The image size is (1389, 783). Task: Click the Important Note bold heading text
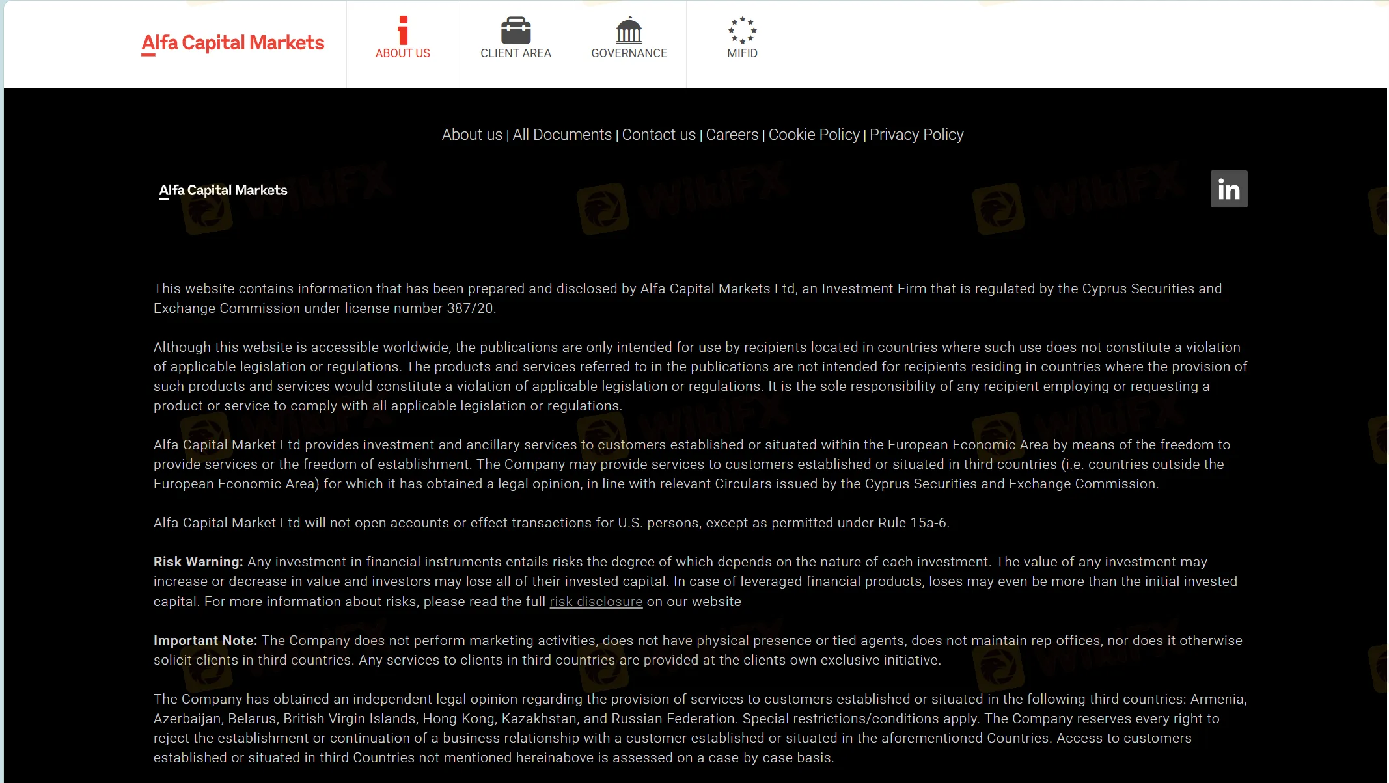(x=205, y=641)
